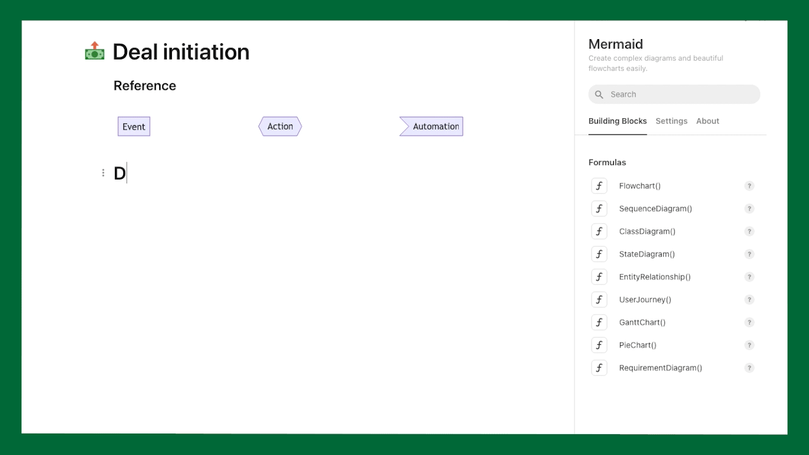Open the About tab
This screenshot has height=455, width=809.
coord(707,121)
